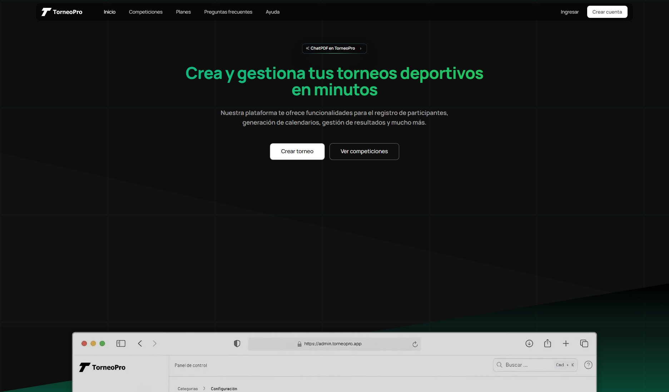Click the TorneoPro logo in the navbar
669x392 pixels.
(x=62, y=11)
